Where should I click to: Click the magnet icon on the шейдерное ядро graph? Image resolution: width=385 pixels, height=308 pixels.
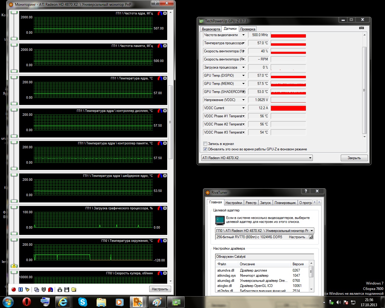pos(160,176)
